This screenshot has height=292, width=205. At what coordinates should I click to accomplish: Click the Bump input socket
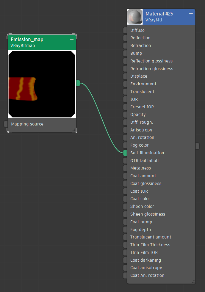point(125,53)
